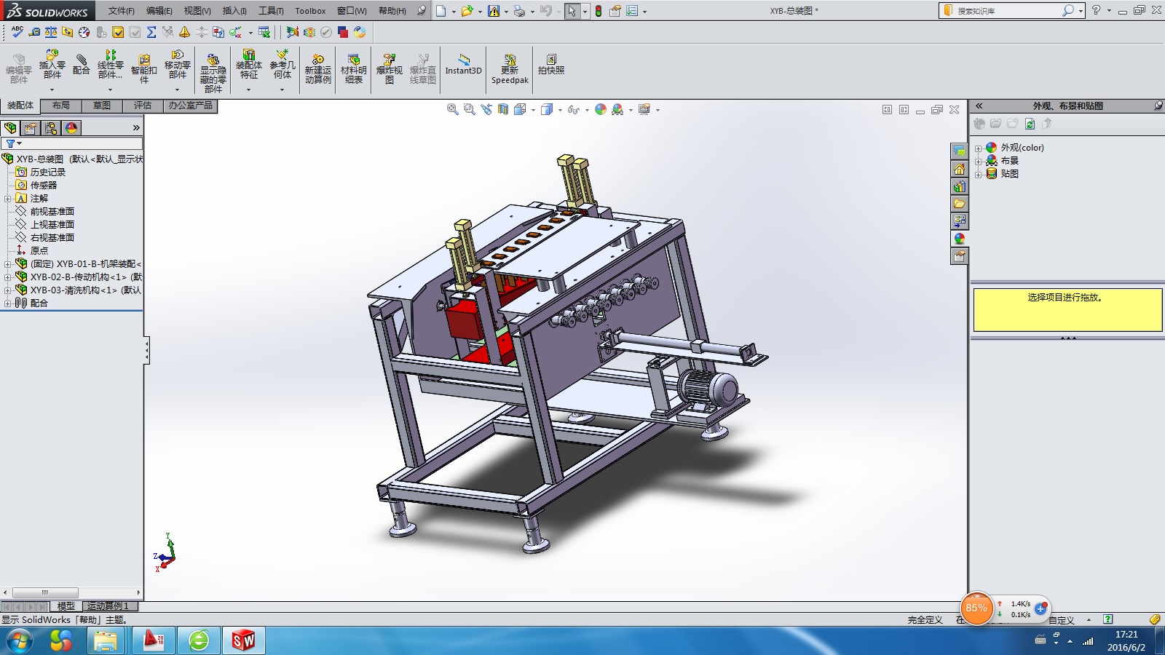Expand the 注解 tree node

click(8, 199)
